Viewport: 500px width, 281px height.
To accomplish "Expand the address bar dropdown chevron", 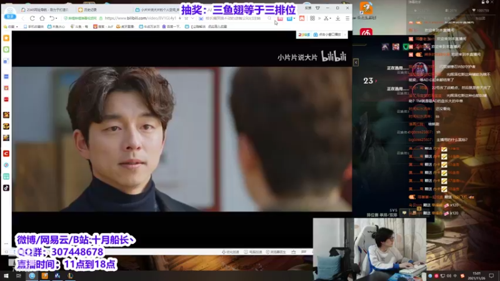I will coord(192,18).
